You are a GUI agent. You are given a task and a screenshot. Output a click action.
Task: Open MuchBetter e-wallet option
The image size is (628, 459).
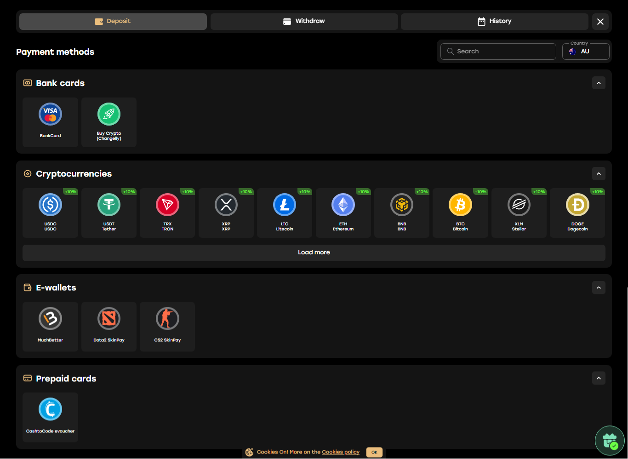click(50, 327)
